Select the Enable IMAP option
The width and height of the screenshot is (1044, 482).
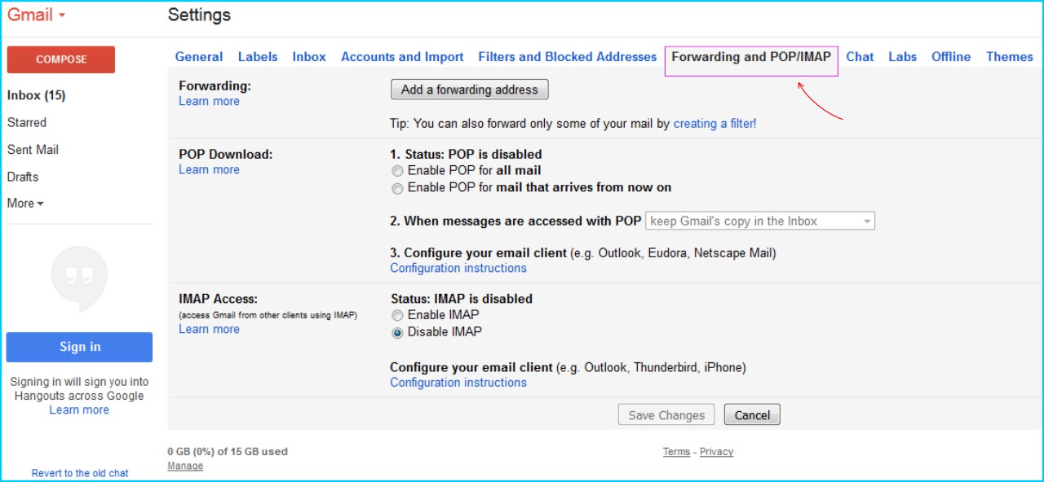(x=397, y=315)
